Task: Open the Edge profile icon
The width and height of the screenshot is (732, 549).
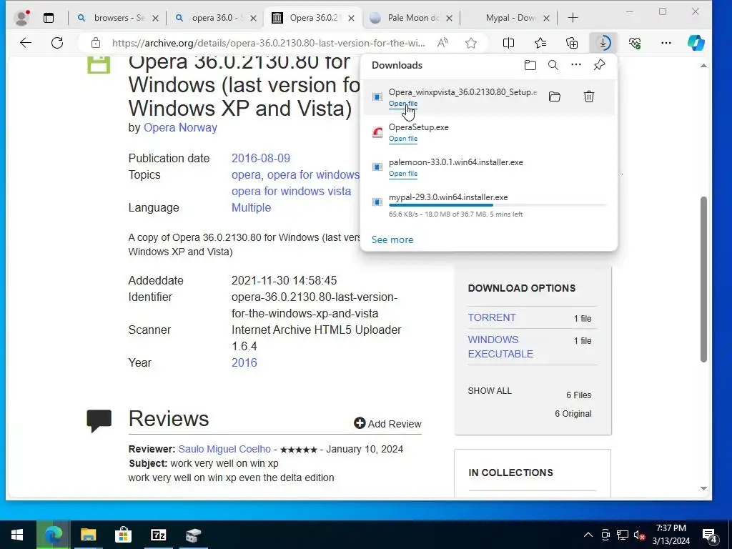Action: 21,18
